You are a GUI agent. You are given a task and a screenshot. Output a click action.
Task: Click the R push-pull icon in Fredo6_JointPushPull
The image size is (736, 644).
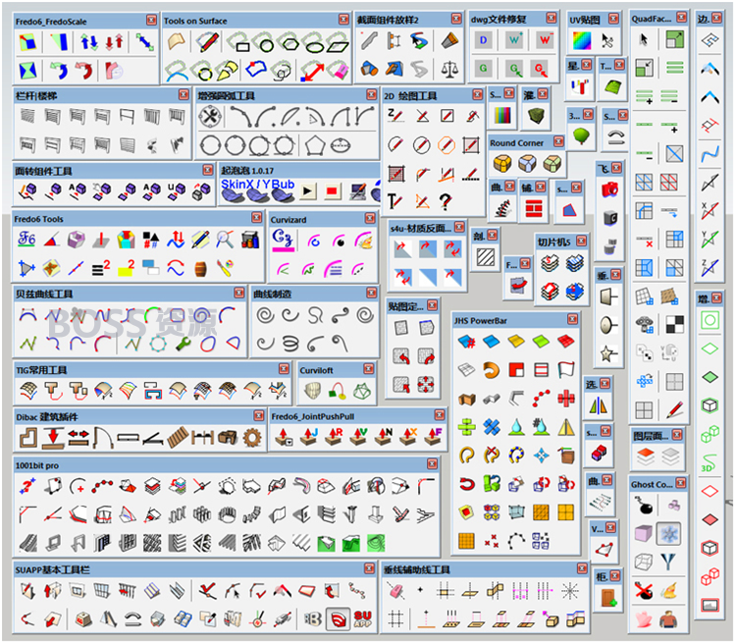coord(334,437)
